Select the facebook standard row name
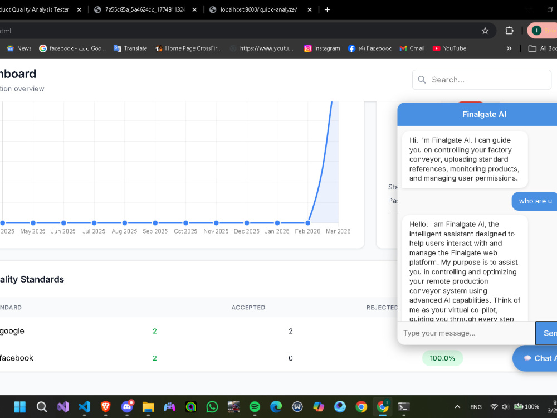Image resolution: width=557 pixels, height=418 pixels. 16,358
